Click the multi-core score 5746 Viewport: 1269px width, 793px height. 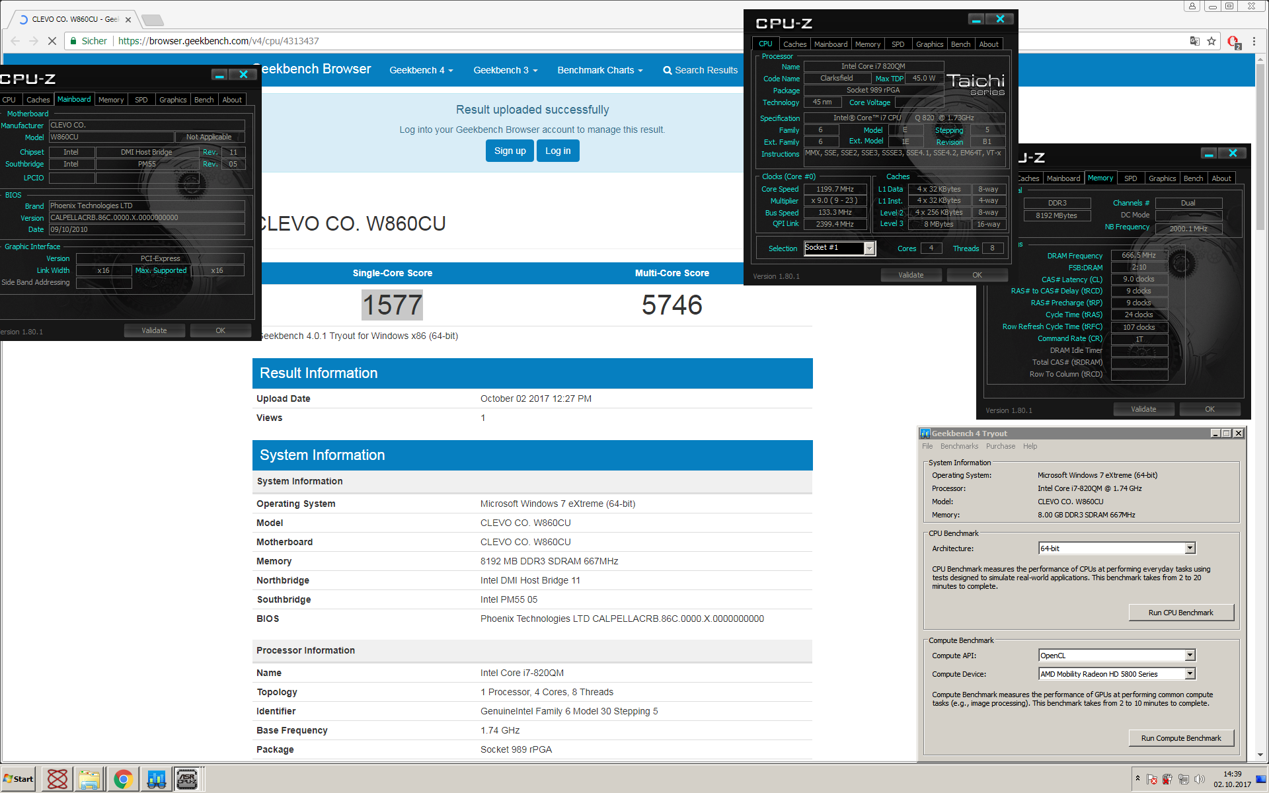[672, 305]
